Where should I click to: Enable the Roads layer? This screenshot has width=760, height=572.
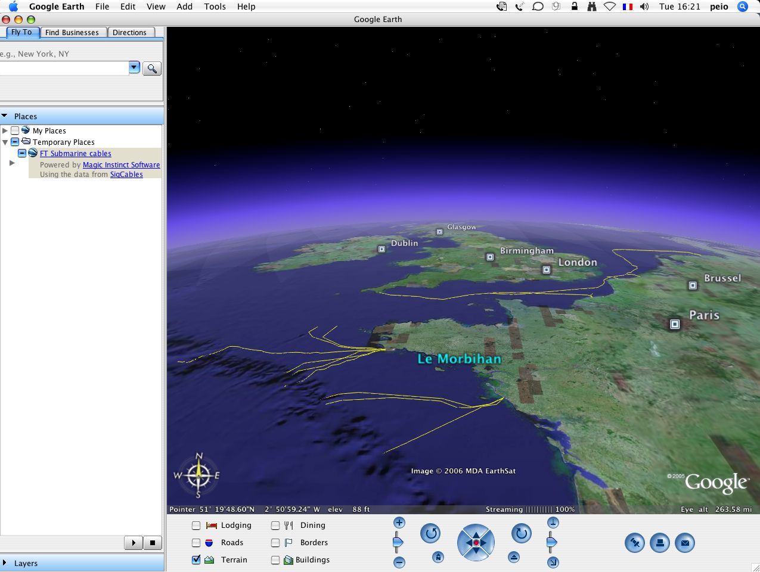pos(196,542)
